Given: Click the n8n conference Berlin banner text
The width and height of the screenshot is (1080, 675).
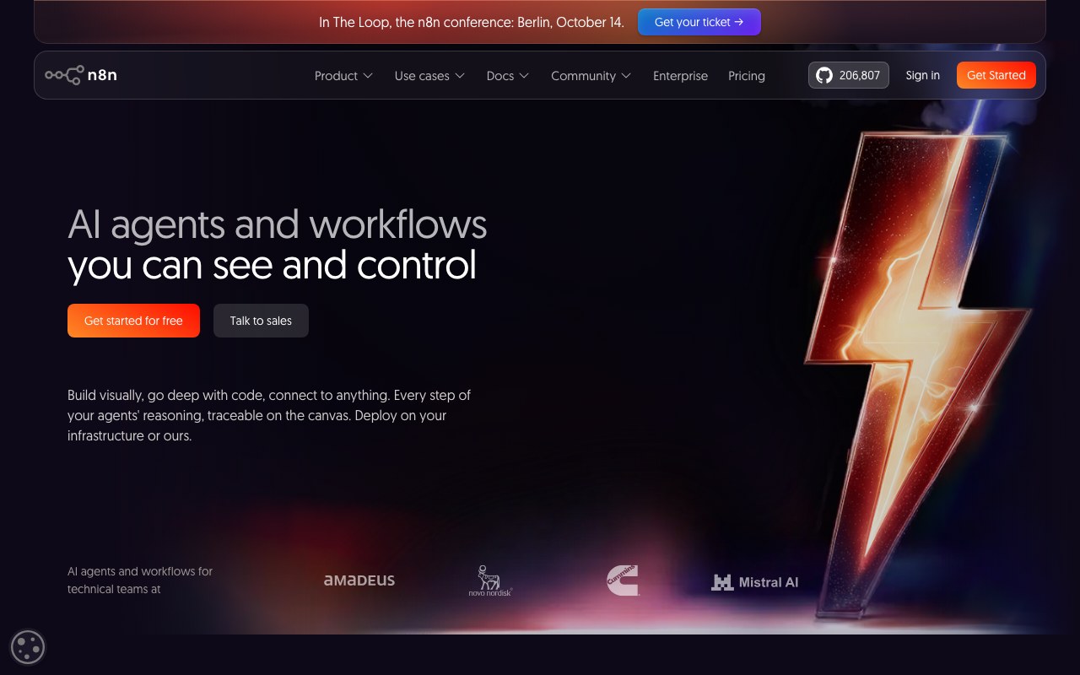Looking at the screenshot, I should click(x=472, y=23).
